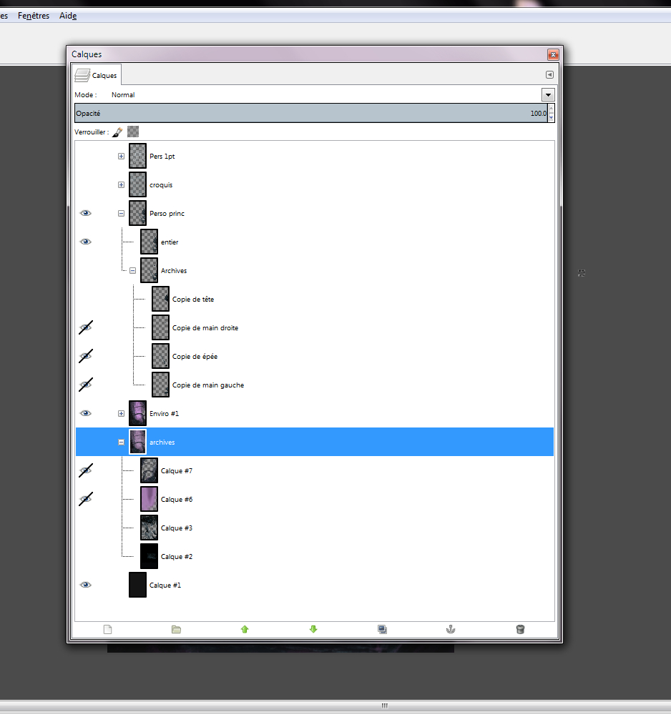Screen dimensions: 671x717
Task: Create a new layer with bottom toolbar icon
Action: click(108, 630)
